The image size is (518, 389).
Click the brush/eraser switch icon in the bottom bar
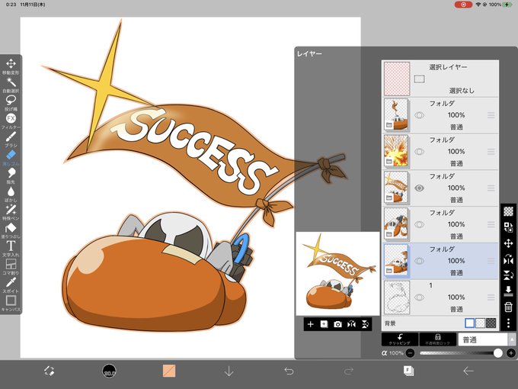click(x=50, y=371)
